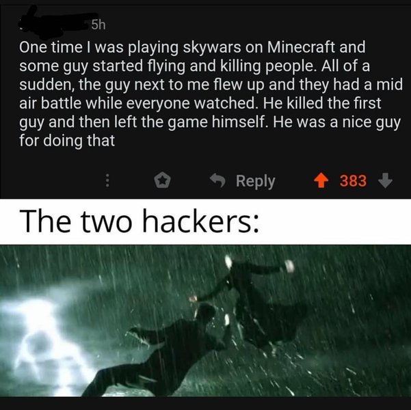Downvote the comment with the gray arrow
Screen dimensions: 411x410
click(x=385, y=181)
